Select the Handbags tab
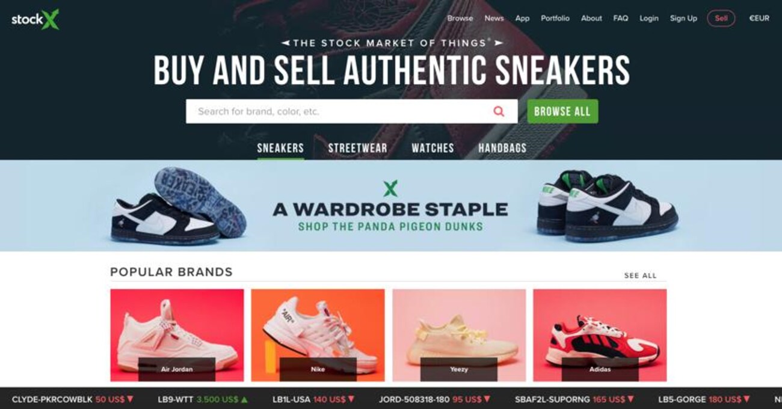The height and width of the screenshot is (409, 782). [x=502, y=148]
